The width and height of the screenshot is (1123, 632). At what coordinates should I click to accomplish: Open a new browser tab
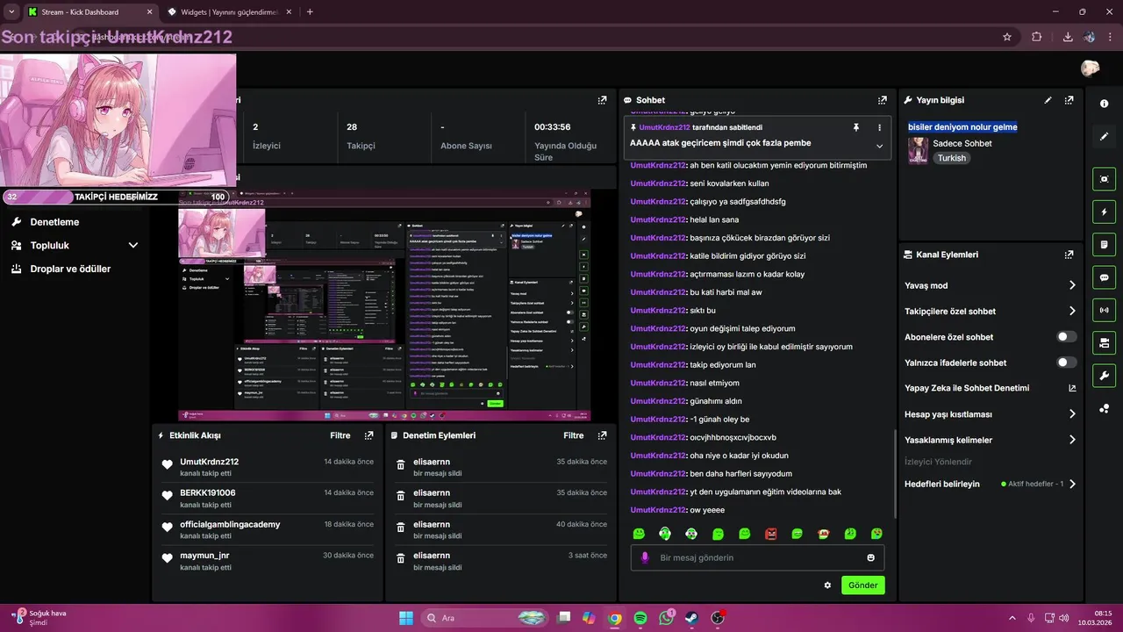click(310, 12)
